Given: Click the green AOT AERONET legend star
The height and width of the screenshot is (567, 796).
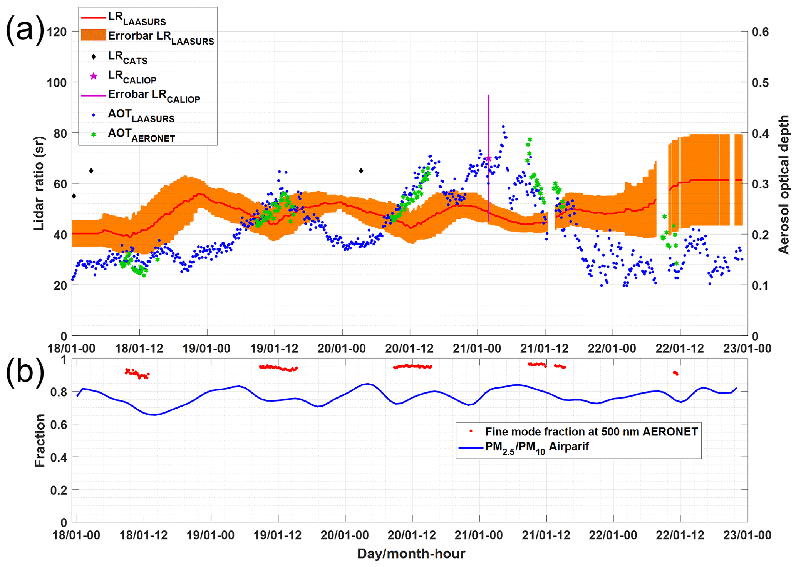Looking at the screenshot, I should click(94, 134).
